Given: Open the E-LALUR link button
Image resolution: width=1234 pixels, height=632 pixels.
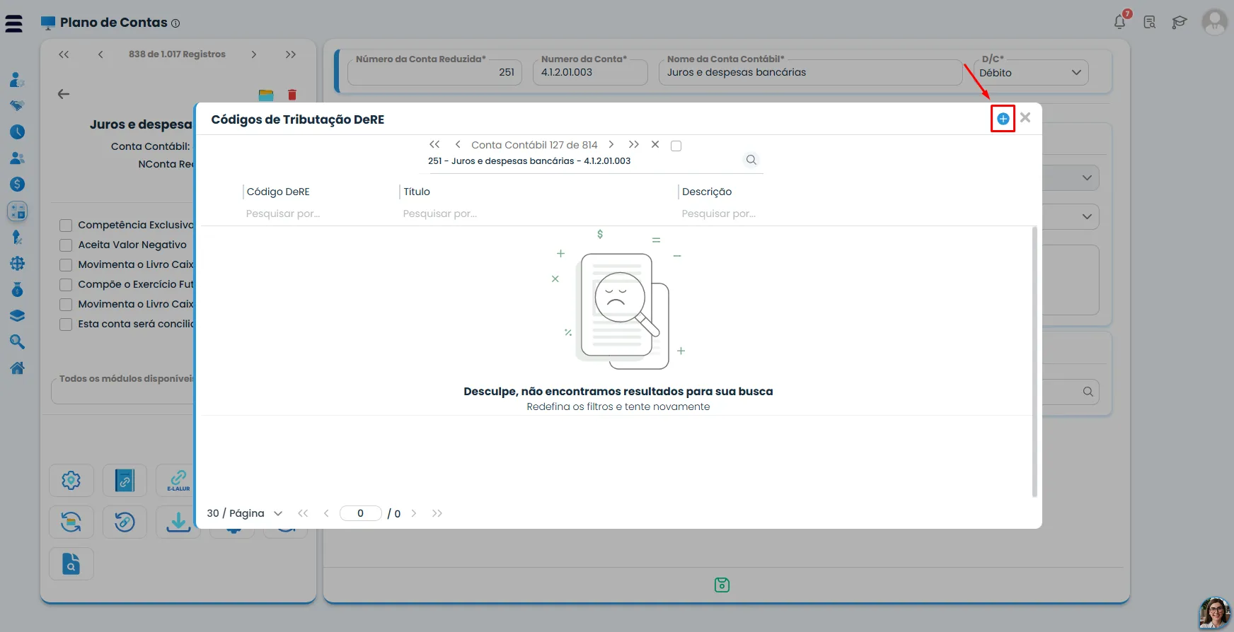Looking at the screenshot, I should click(x=178, y=481).
